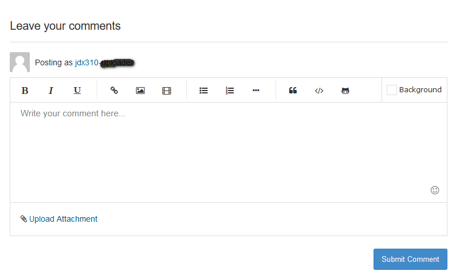The height and width of the screenshot is (275, 452).
Task: Enable the Background checkbox
Action: pyautogui.click(x=391, y=89)
